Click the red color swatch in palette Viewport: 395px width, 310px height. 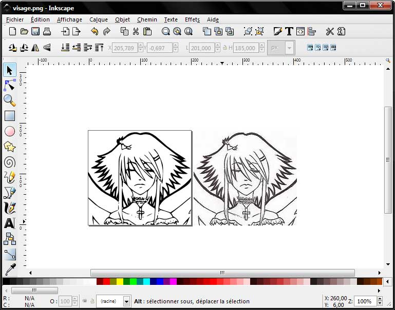pos(106,281)
